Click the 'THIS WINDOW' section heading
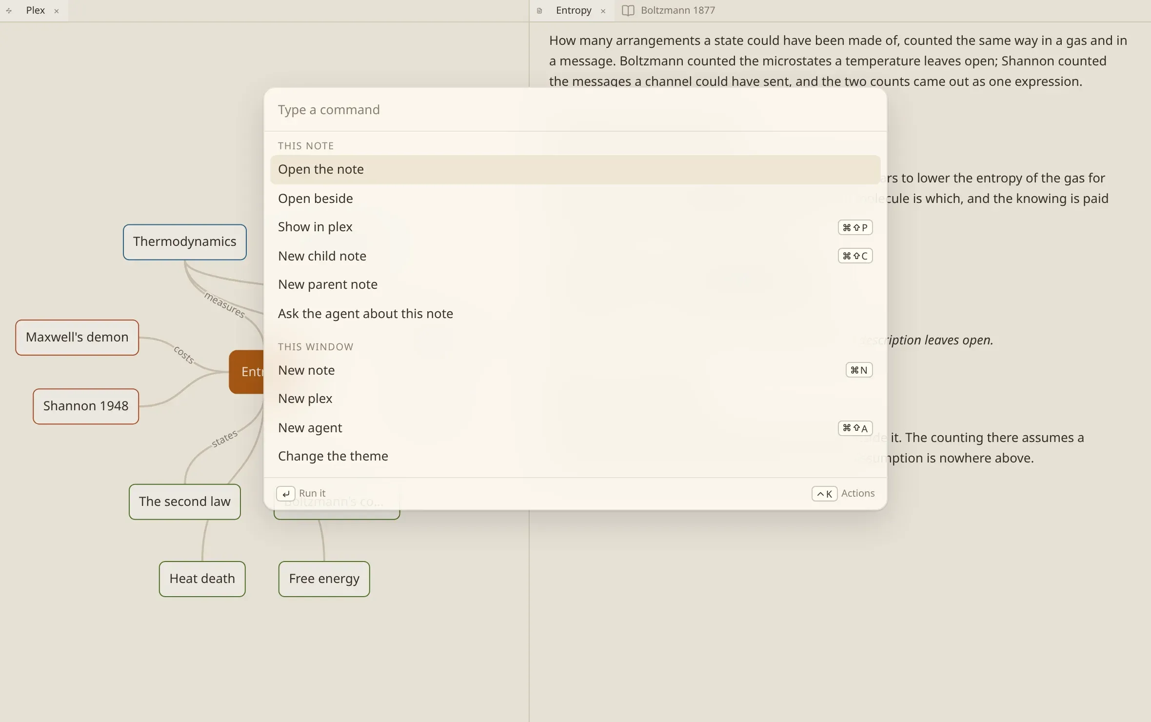Viewport: 1151px width, 722px height. 316,347
